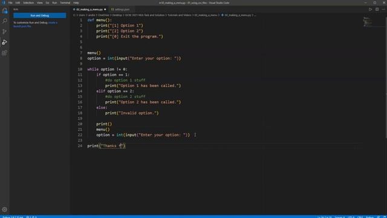Screen dimensions: 387x218
Task: Open the Help menu
Action: point(76,2)
